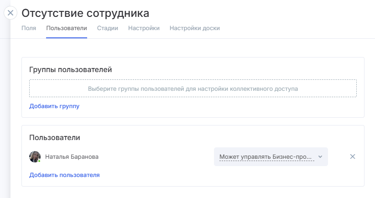Remove Наталья Баранова from users list
This screenshot has height=198, width=375.
pos(352,156)
